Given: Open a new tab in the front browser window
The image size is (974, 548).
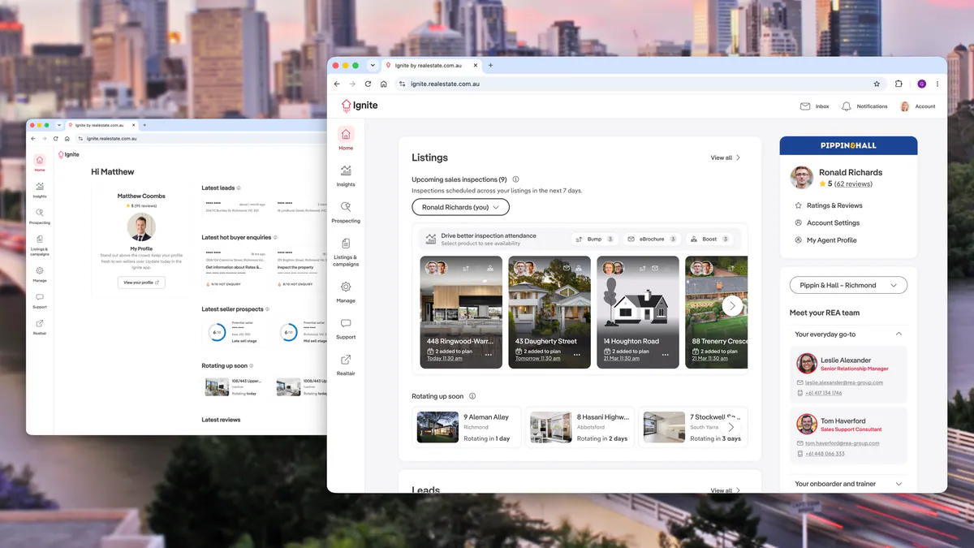Looking at the screenshot, I should (490, 65).
